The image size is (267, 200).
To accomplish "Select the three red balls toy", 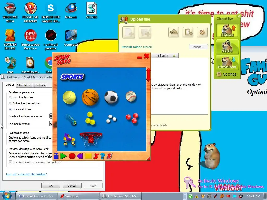I will tap(132, 118).
